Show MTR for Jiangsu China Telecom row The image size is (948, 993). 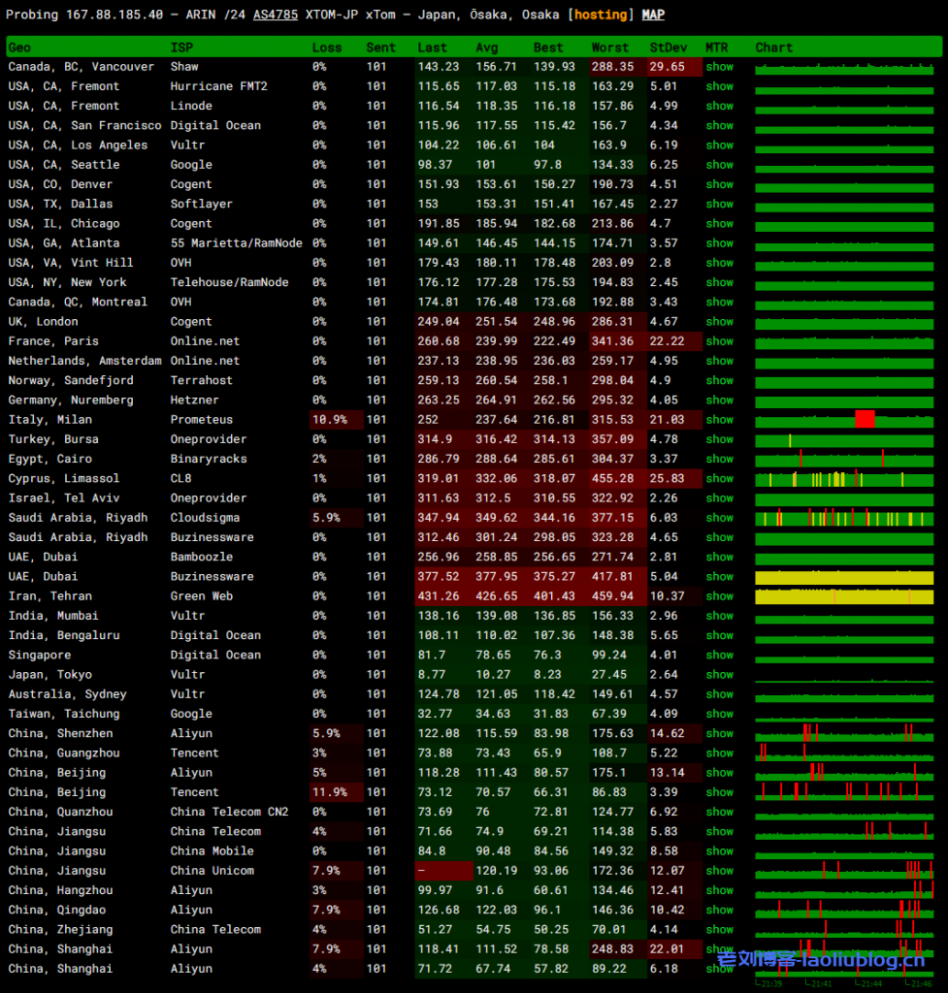719,832
